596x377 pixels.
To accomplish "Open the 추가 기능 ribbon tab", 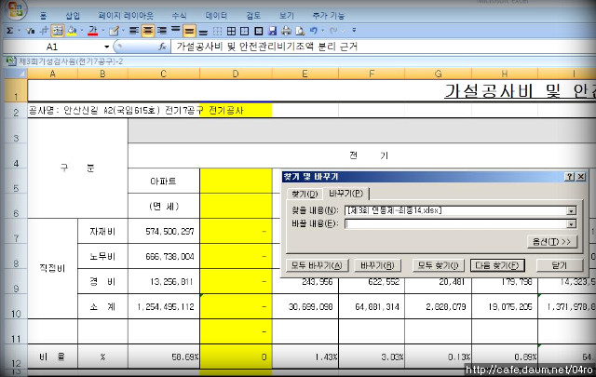I will click(x=329, y=16).
